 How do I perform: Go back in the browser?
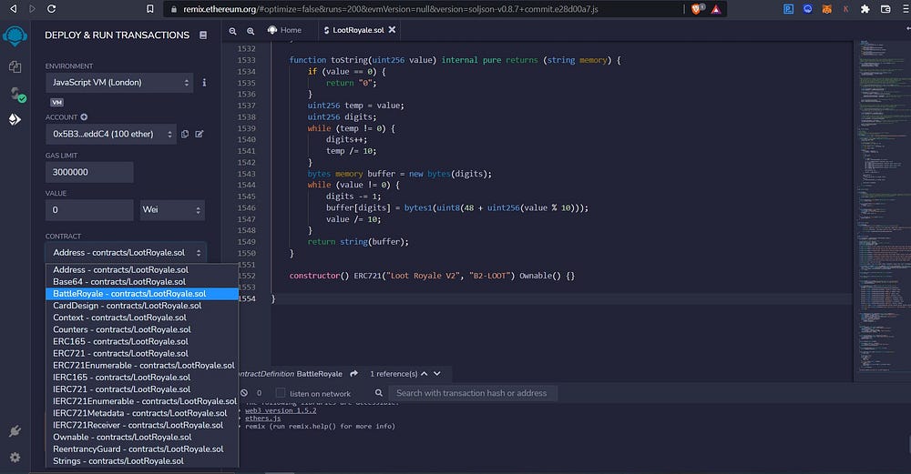click(x=13, y=9)
